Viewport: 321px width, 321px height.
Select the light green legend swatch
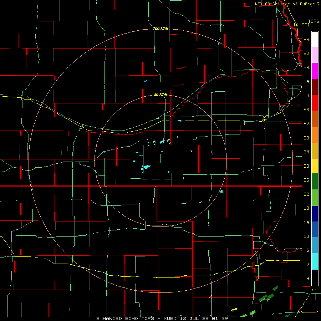tap(315, 198)
